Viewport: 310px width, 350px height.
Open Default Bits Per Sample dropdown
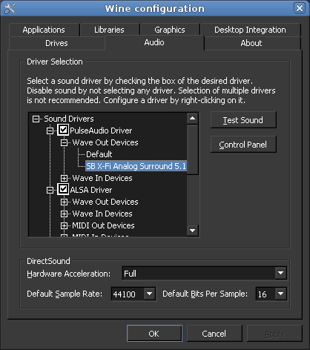280,294
